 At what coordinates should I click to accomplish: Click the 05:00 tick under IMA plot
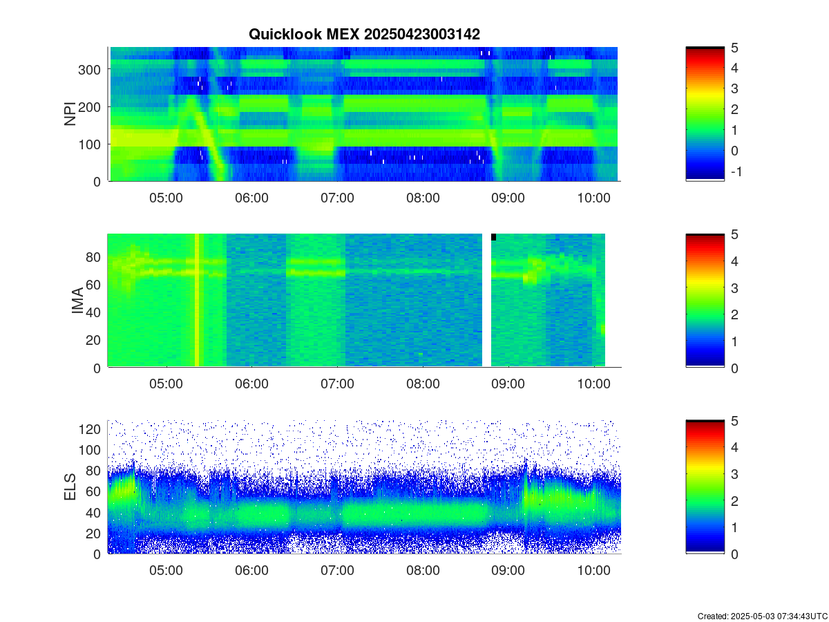coord(166,384)
